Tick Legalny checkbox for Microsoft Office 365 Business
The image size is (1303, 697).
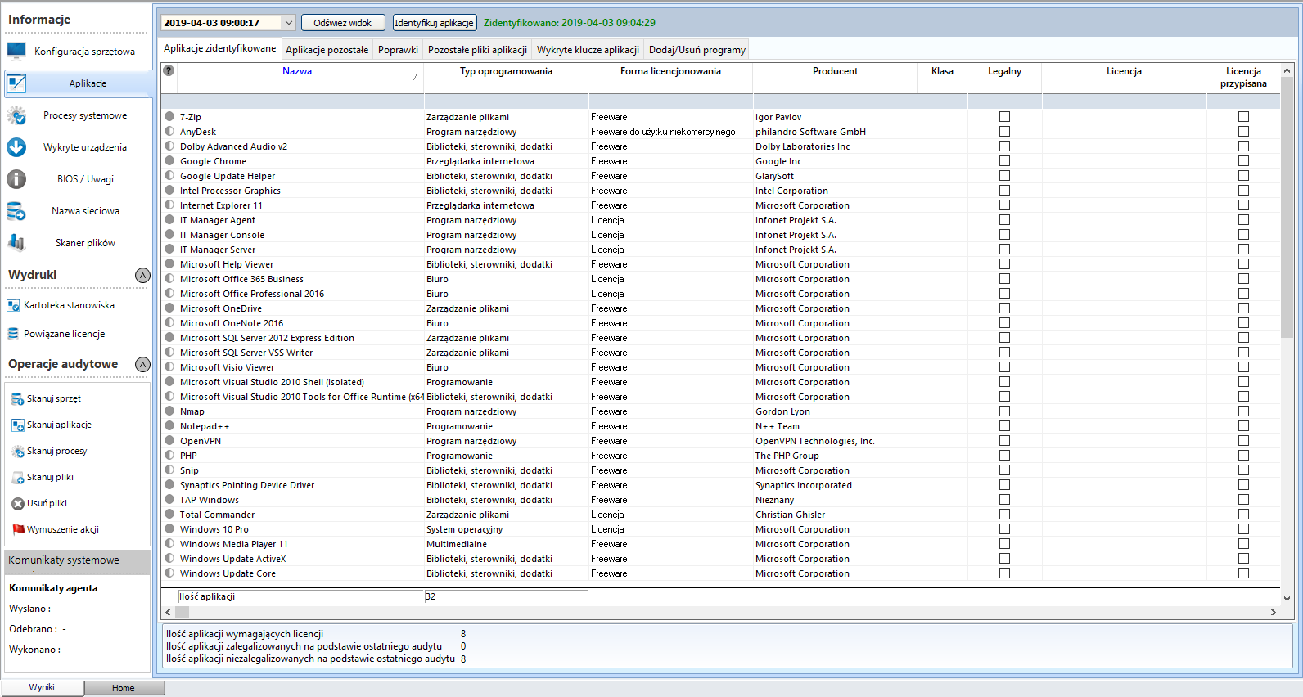click(1004, 279)
